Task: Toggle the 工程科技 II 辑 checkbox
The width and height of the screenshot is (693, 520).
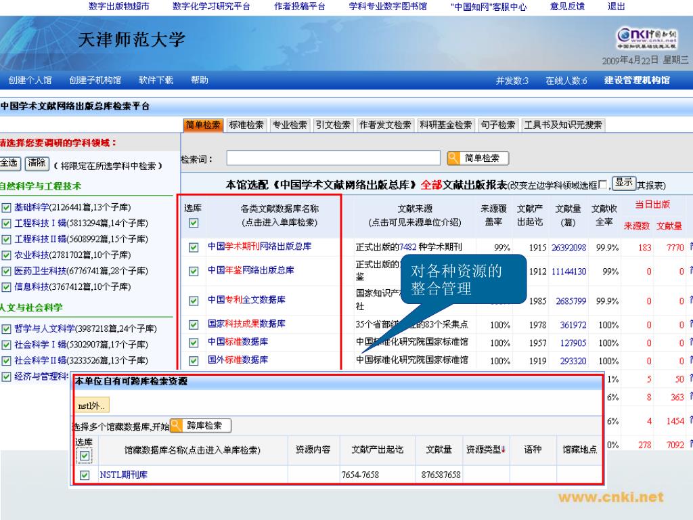Action: tap(6, 239)
